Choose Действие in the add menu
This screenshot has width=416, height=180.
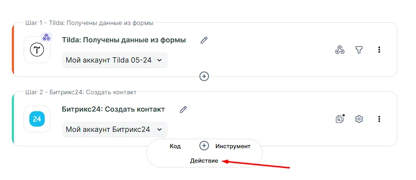(204, 161)
